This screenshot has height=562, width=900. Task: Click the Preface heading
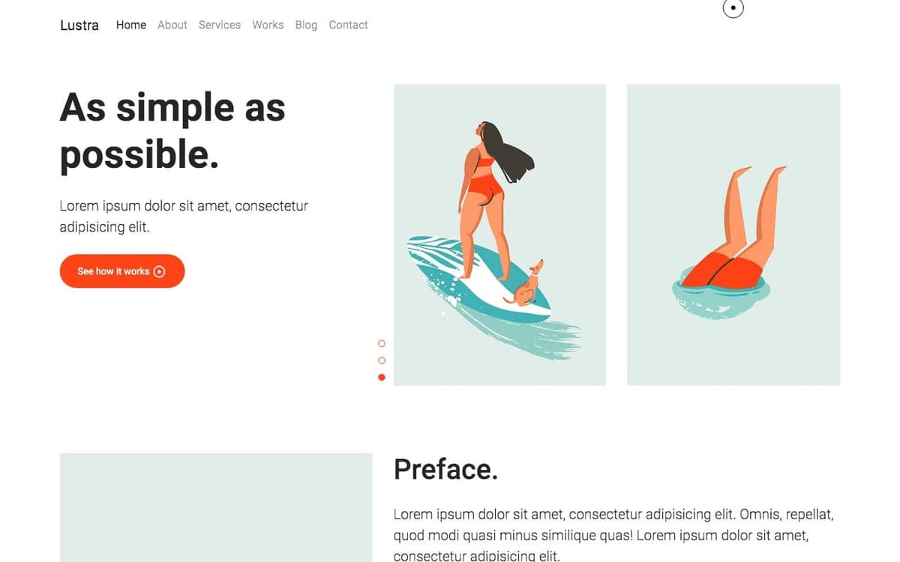coord(445,470)
